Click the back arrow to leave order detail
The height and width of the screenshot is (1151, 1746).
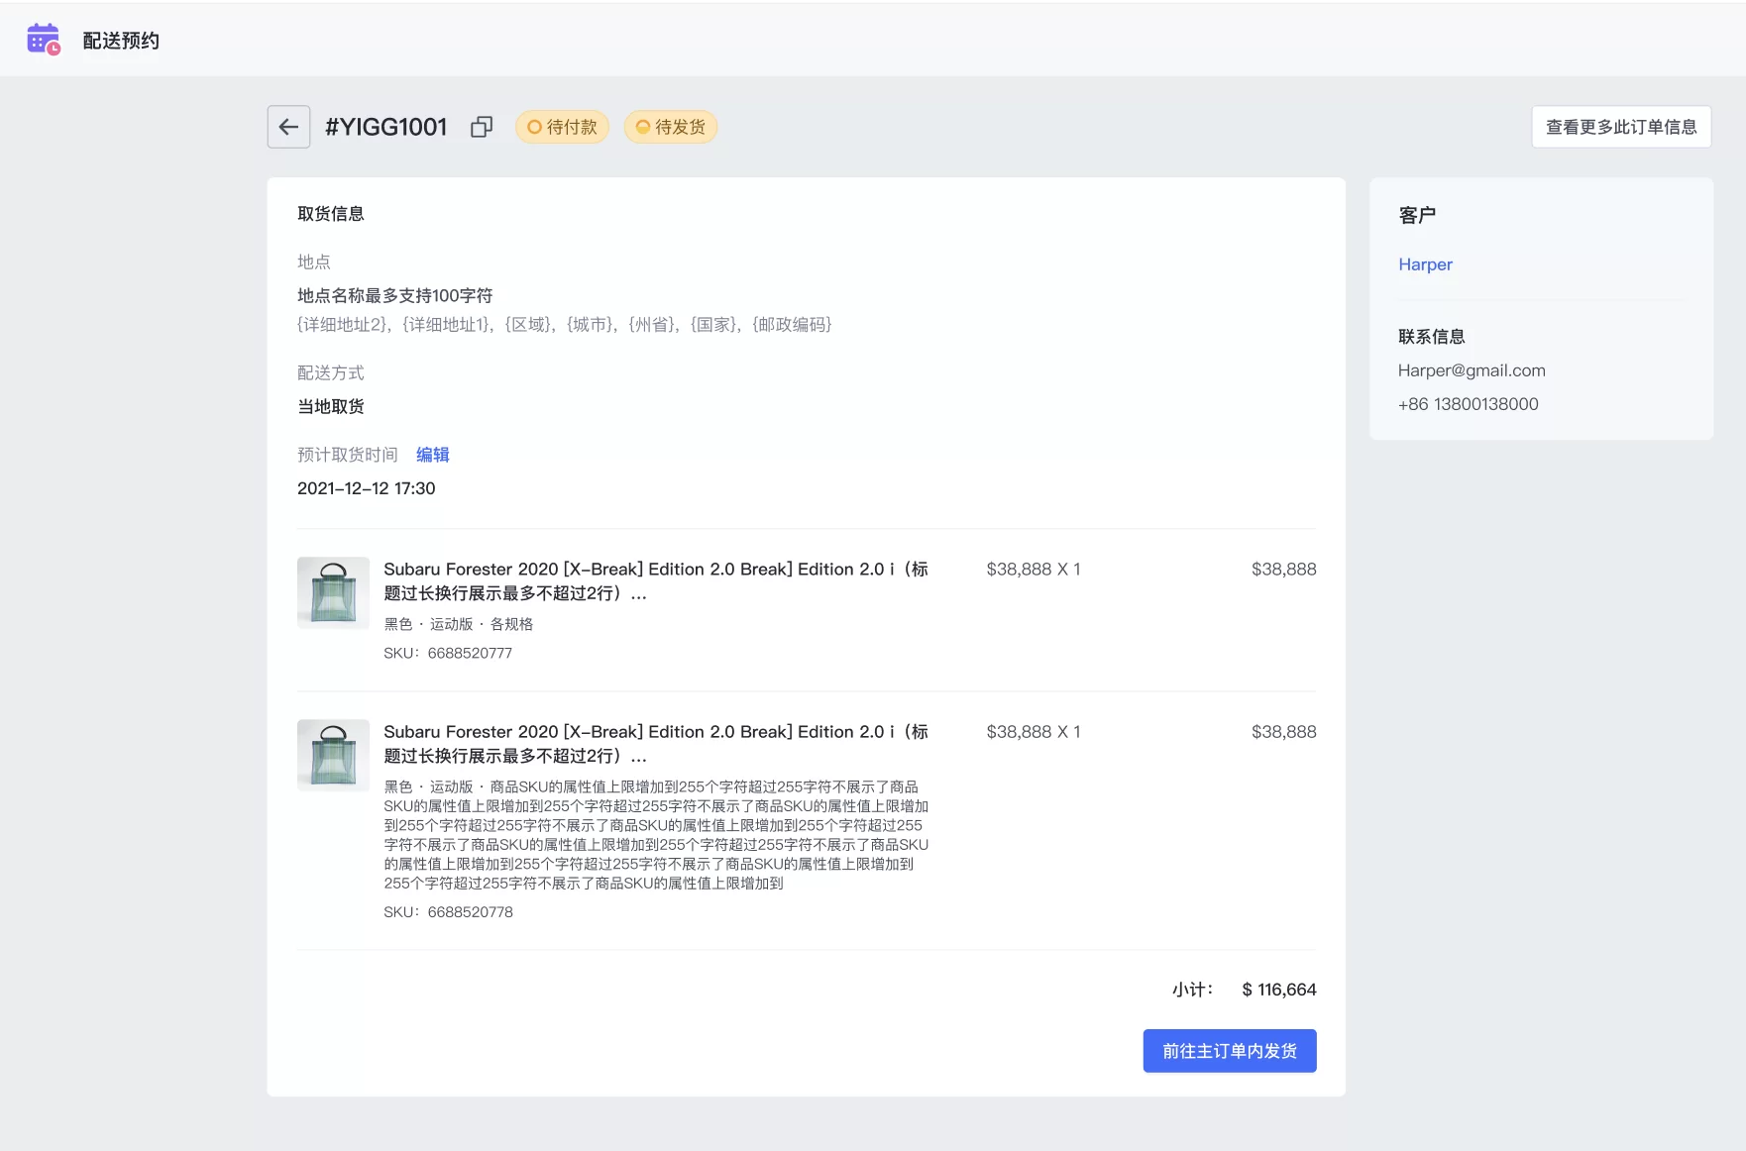tap(287, 127)
